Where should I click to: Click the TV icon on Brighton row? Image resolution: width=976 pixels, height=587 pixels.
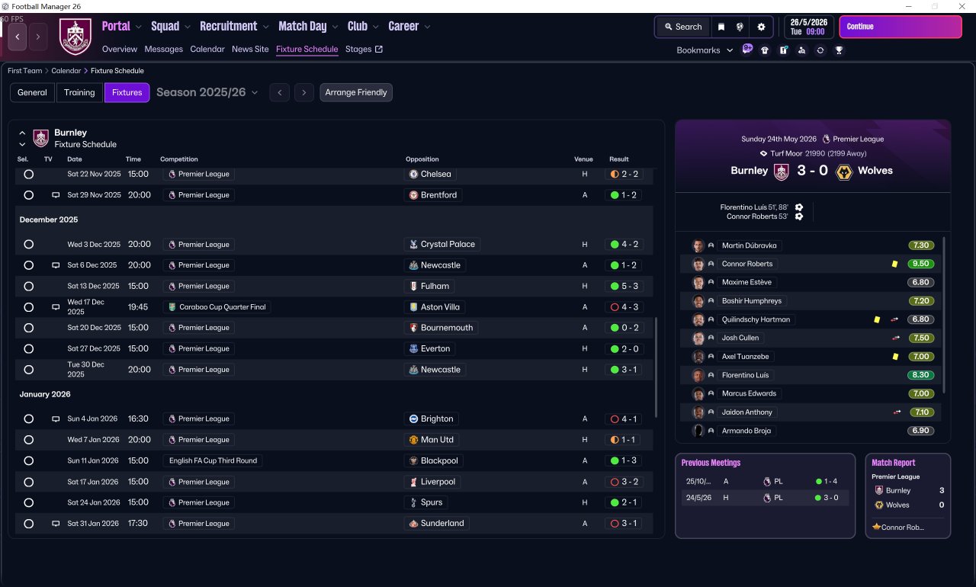56,419
